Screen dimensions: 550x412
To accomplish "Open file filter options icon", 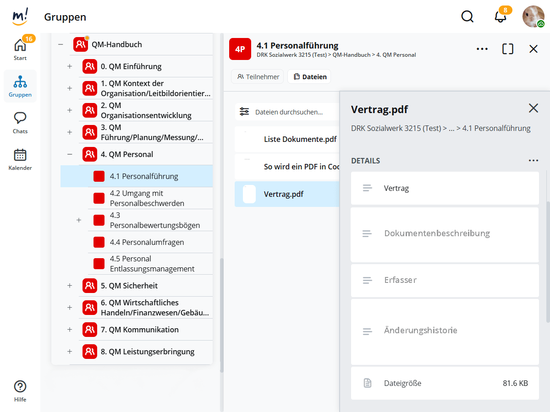I will [245, 112].
